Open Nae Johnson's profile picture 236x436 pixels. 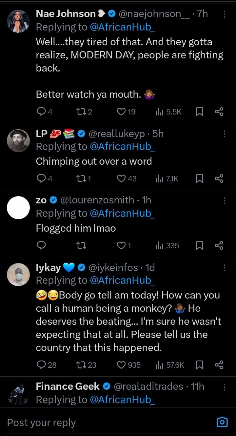point(18,21)
